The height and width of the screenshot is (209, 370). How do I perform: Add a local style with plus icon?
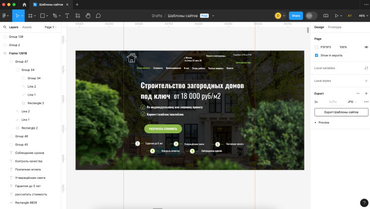coord(366,80)
